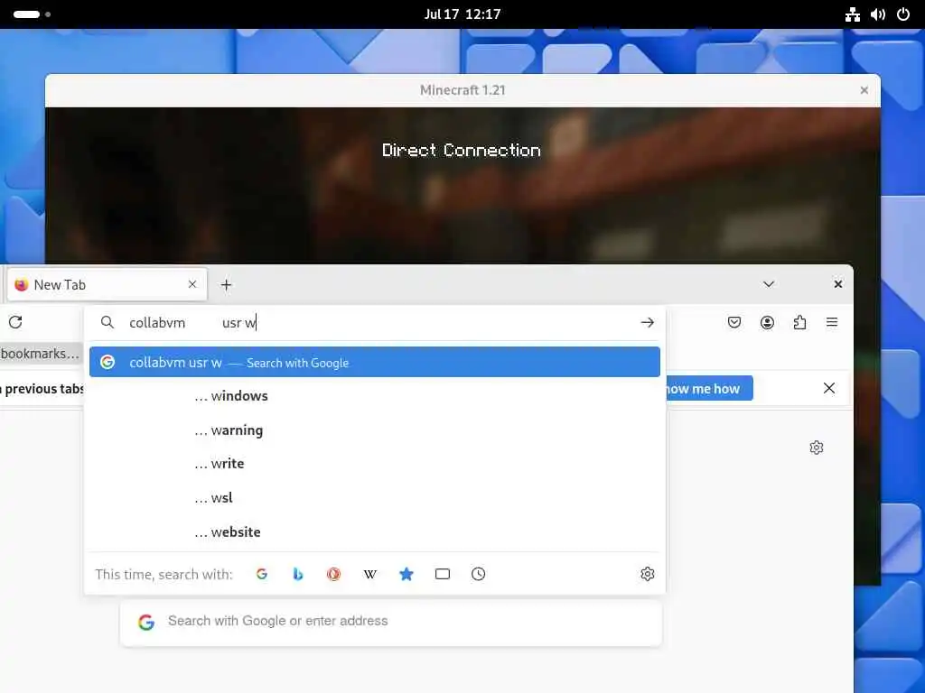Click the 'Show me how' button
The width and height of the screenshot is (925, 693).
708,388
